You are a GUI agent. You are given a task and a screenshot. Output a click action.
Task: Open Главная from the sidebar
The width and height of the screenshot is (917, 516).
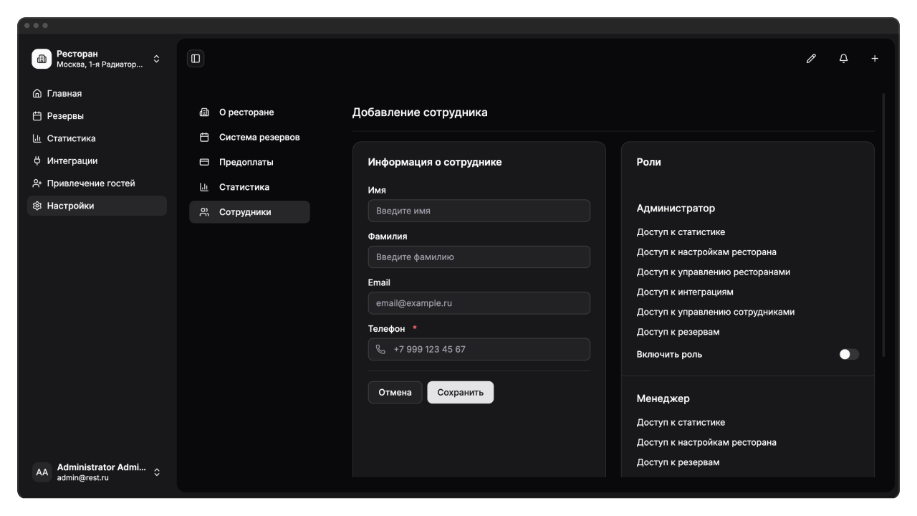click(64, 93)
